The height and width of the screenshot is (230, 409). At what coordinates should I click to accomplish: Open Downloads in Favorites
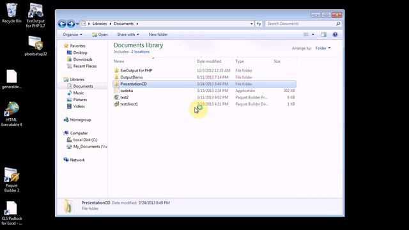pos(82,59)
